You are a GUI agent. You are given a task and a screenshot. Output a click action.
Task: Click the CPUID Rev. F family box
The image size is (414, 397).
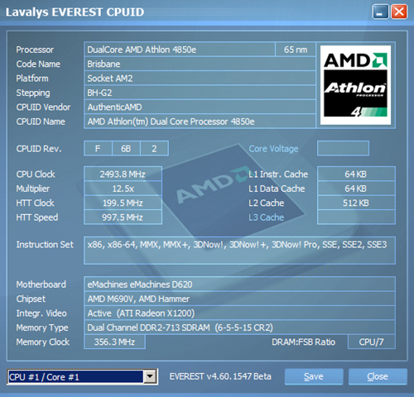98,149
